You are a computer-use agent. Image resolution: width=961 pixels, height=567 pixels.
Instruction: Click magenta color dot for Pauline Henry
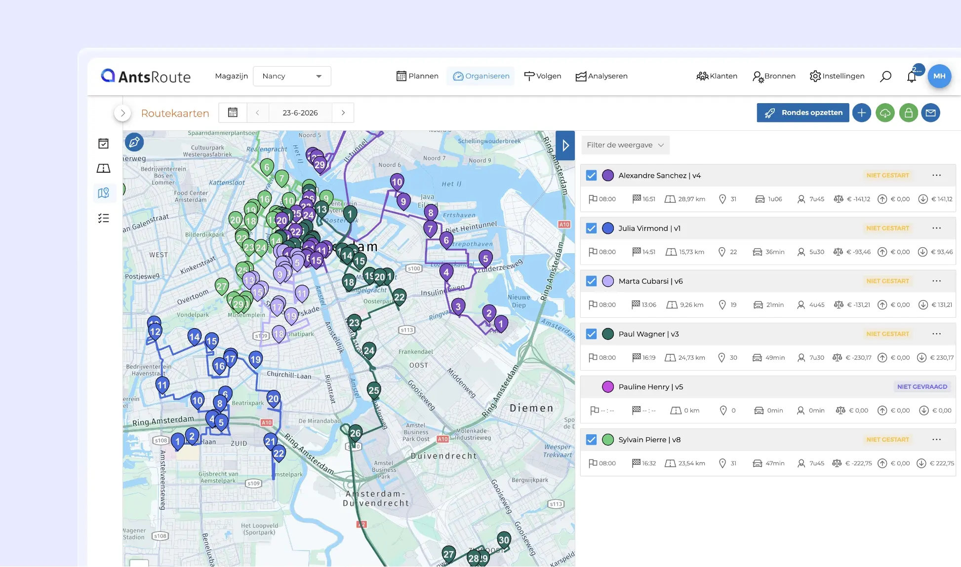(x=608, y=386)
